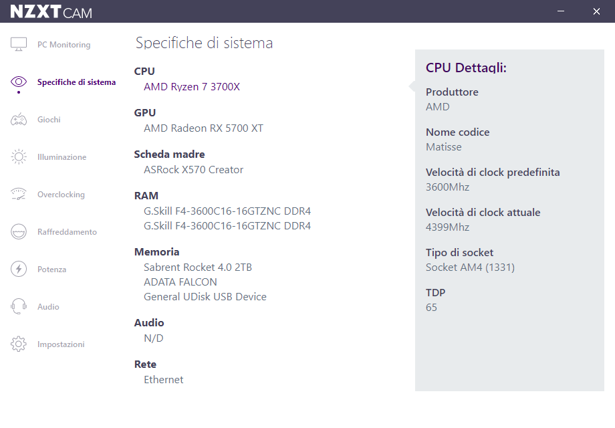Click the Ethernet network entry
Screen dimensions: 615x428
point(163,380)
